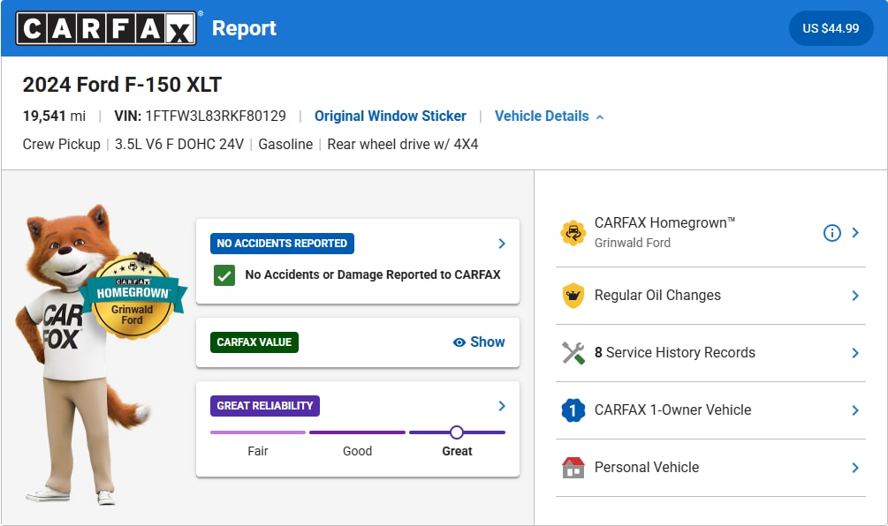Open the CARFAX Homegrown info icon
Screen dimensions: 888x526
(x=831, y=232)
